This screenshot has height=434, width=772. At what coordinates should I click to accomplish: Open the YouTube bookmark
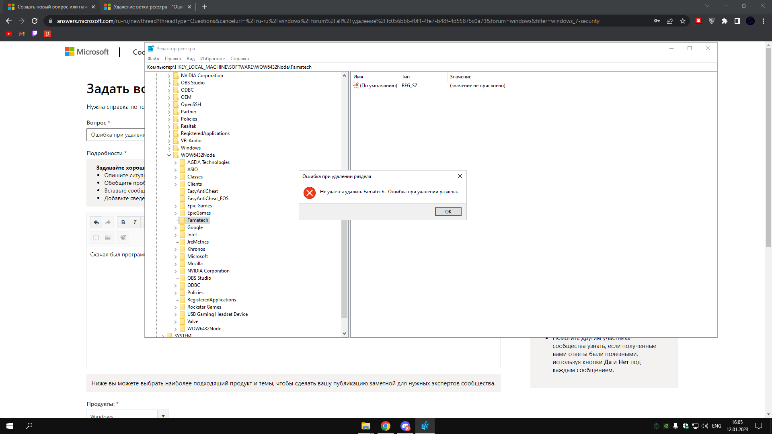pyautogui.click(x=9, y=34)
